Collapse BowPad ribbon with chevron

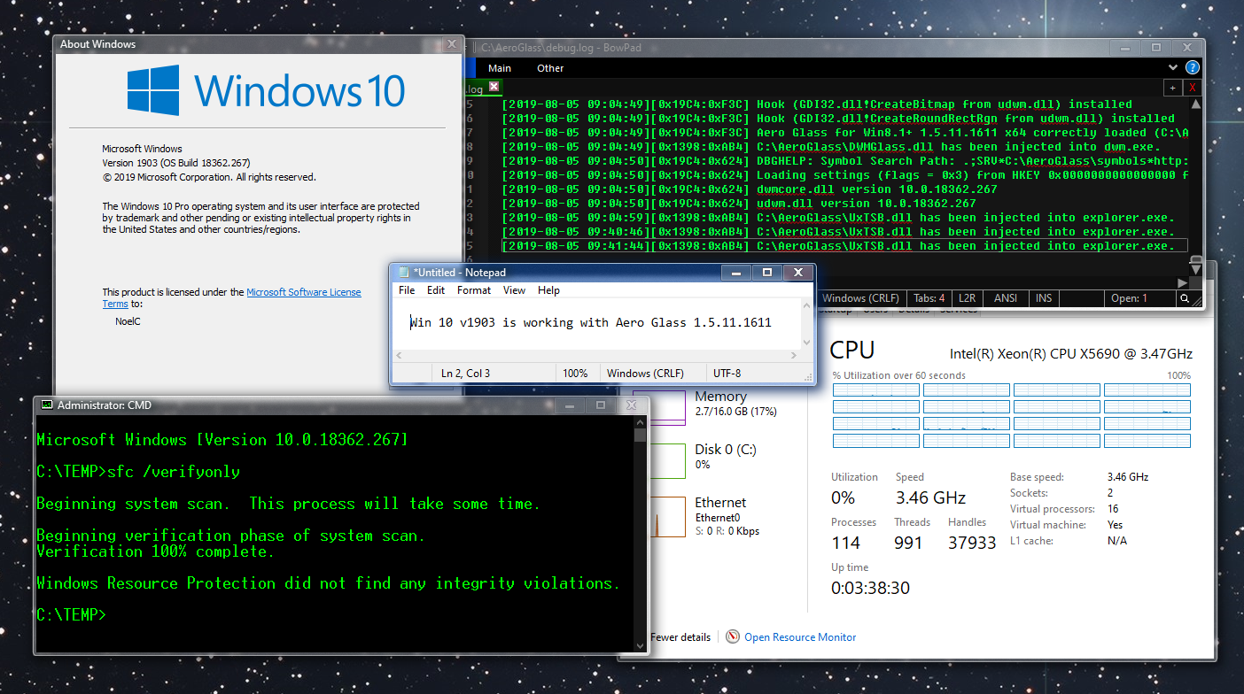(x=1175, y=68)
